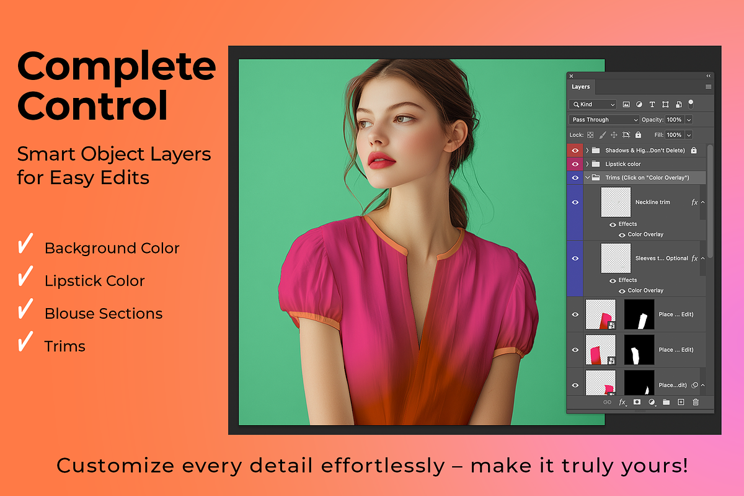
Task: Expand the Lipstick color group
Action: [587, 164]
